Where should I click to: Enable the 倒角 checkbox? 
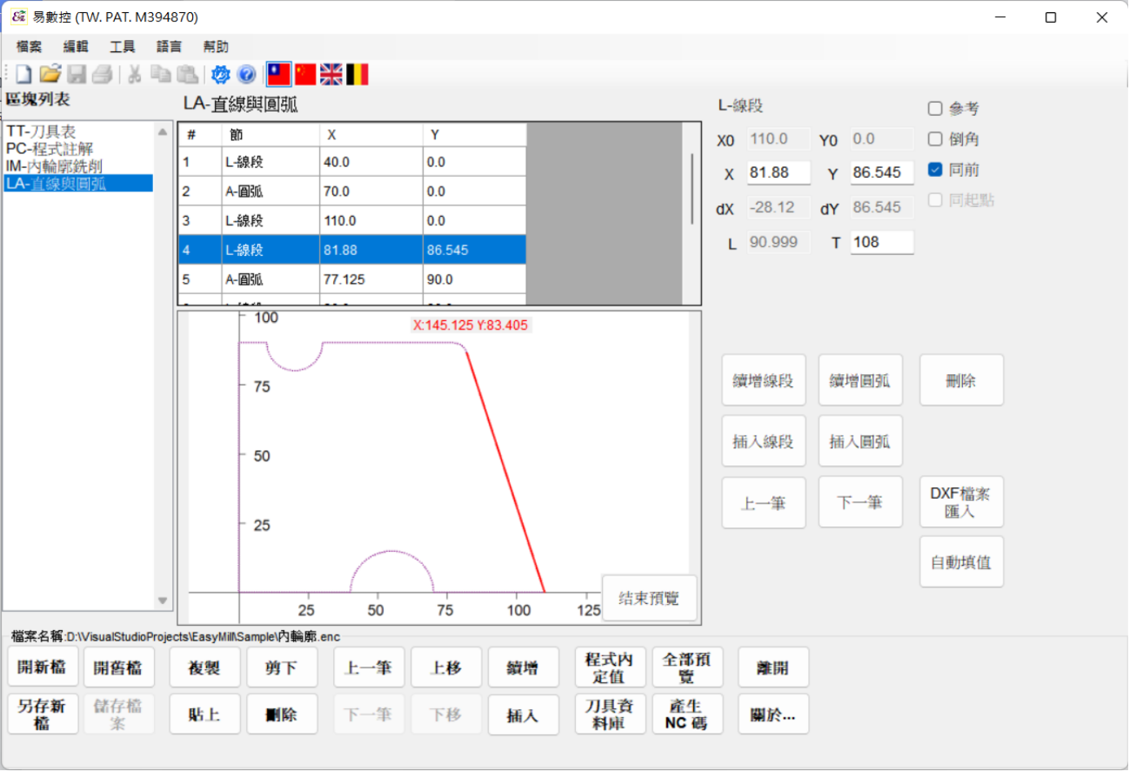tap(935, 139)
